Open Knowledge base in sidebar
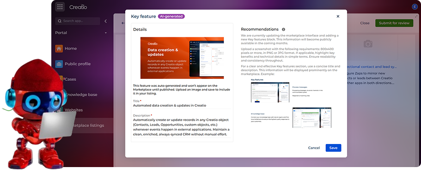This screenshot has height=174, width=421. coord(82,95)
